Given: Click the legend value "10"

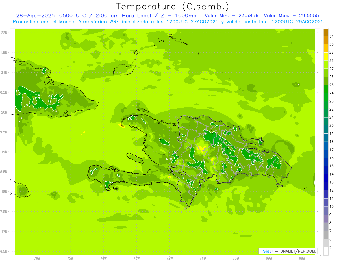Looking at the screenshot, I should [331, 207].
